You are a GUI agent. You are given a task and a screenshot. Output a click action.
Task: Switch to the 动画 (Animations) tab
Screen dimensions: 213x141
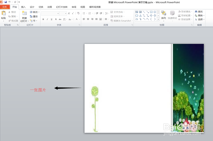pyautogui.click(x=50, y=7)
